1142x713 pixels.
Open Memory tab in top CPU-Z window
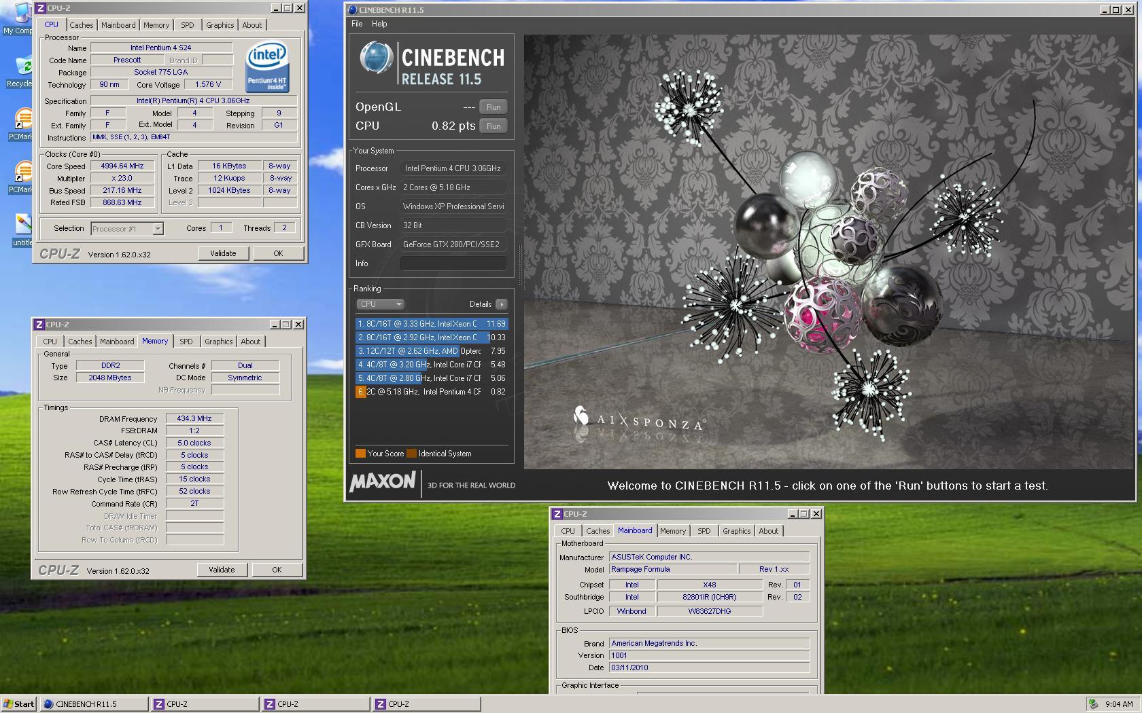point(156,25)
